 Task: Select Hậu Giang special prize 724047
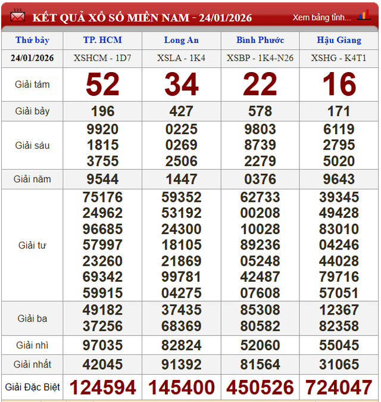(x=339, y=388)
